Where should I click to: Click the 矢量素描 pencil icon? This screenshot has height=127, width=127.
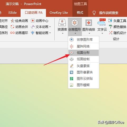tap(72, 66)
